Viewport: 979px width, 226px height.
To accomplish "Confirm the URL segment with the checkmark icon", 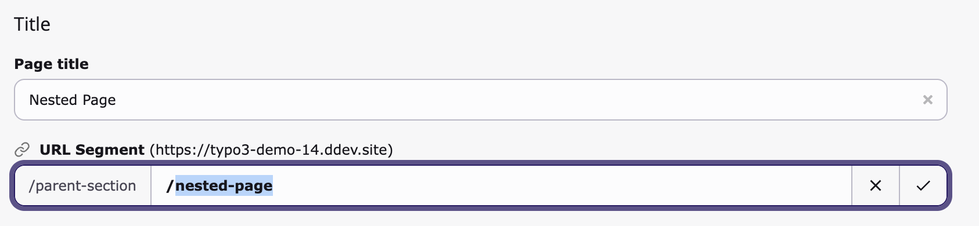I will coord(923,185).
